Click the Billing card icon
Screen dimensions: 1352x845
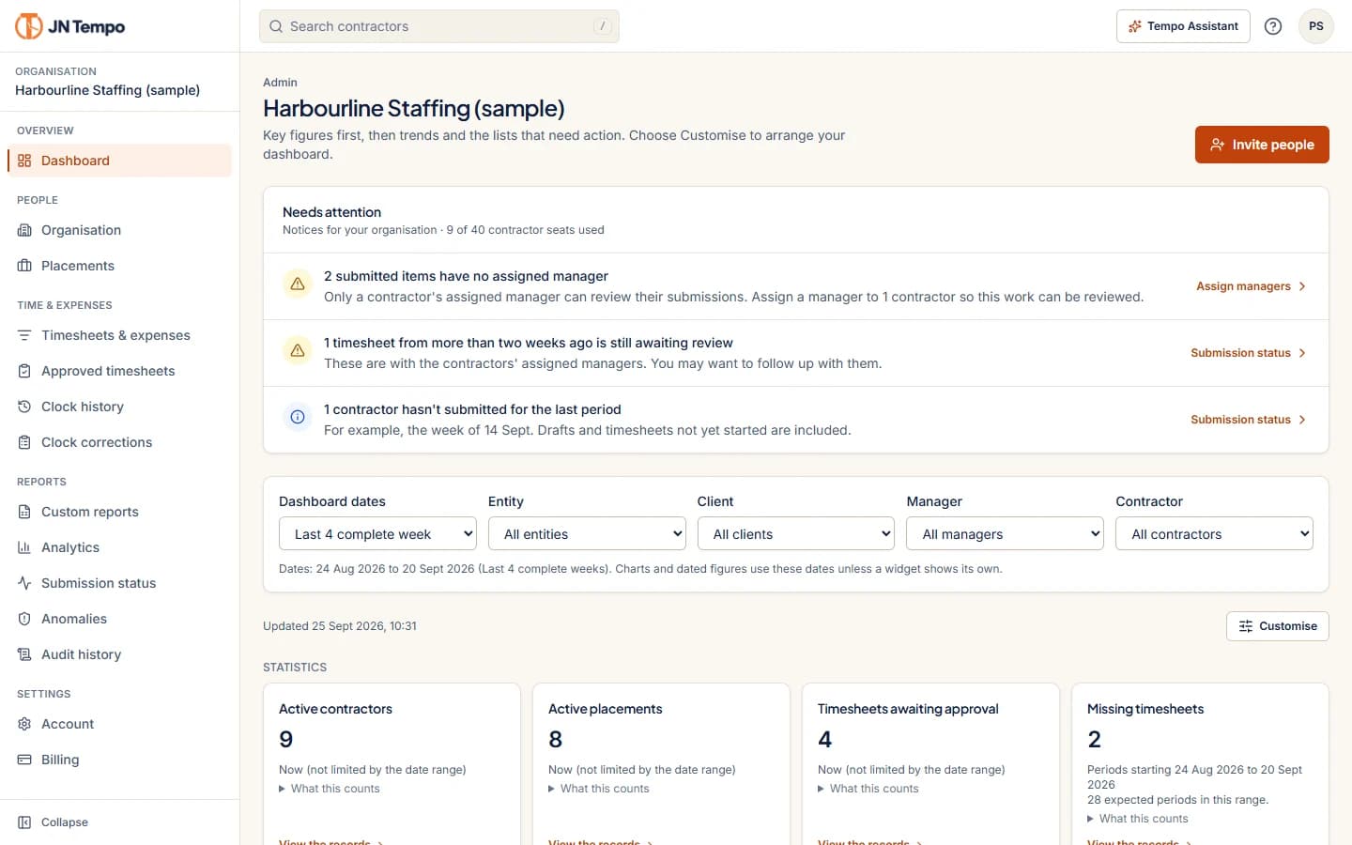(x=24, y=760)
